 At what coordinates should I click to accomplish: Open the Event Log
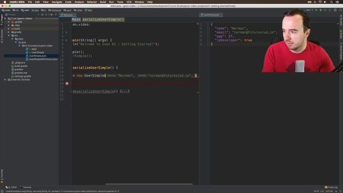(331, 187)
